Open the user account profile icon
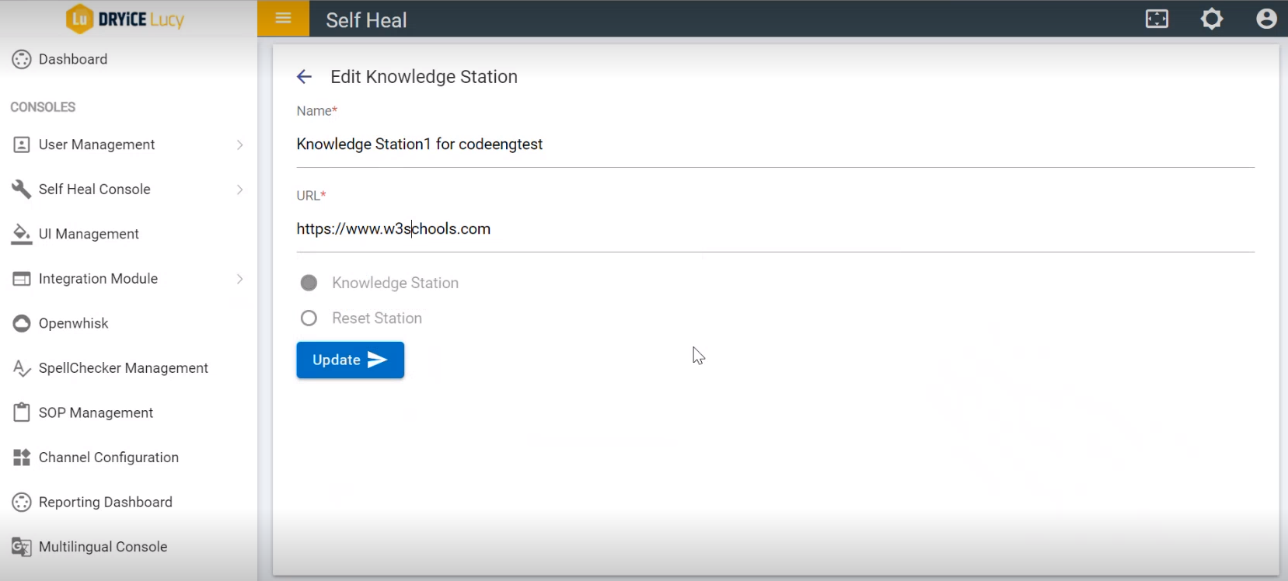This screenshot has width=1288, height=581. click(1266, 19)
